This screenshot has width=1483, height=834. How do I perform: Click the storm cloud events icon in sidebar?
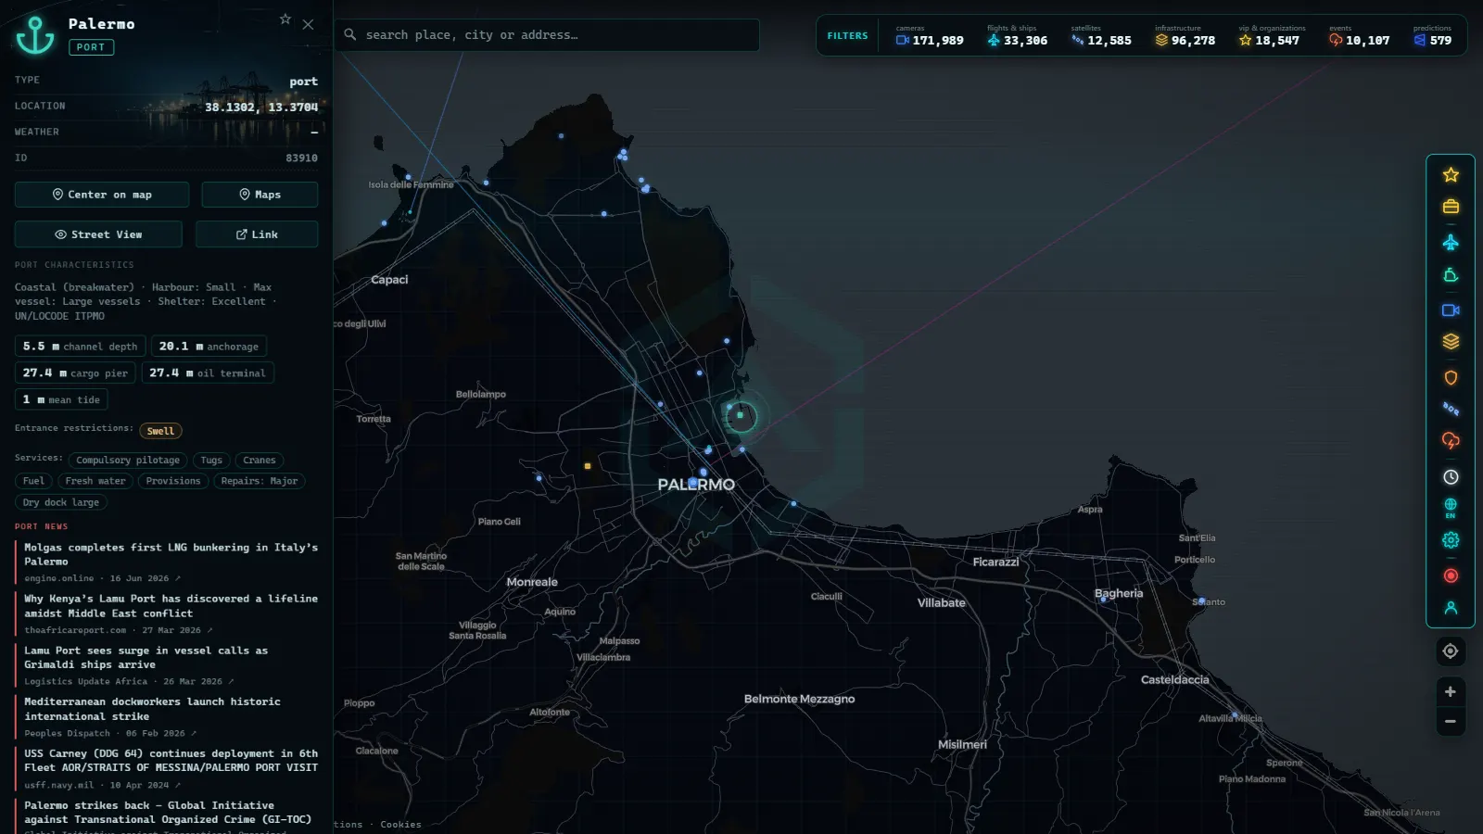1451,441
